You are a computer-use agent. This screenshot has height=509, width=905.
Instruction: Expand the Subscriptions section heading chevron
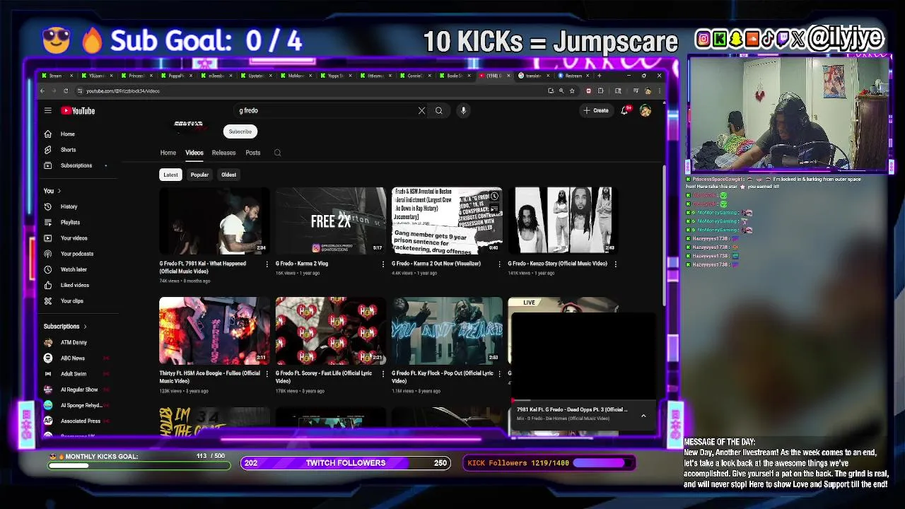[x=85, y=327]
